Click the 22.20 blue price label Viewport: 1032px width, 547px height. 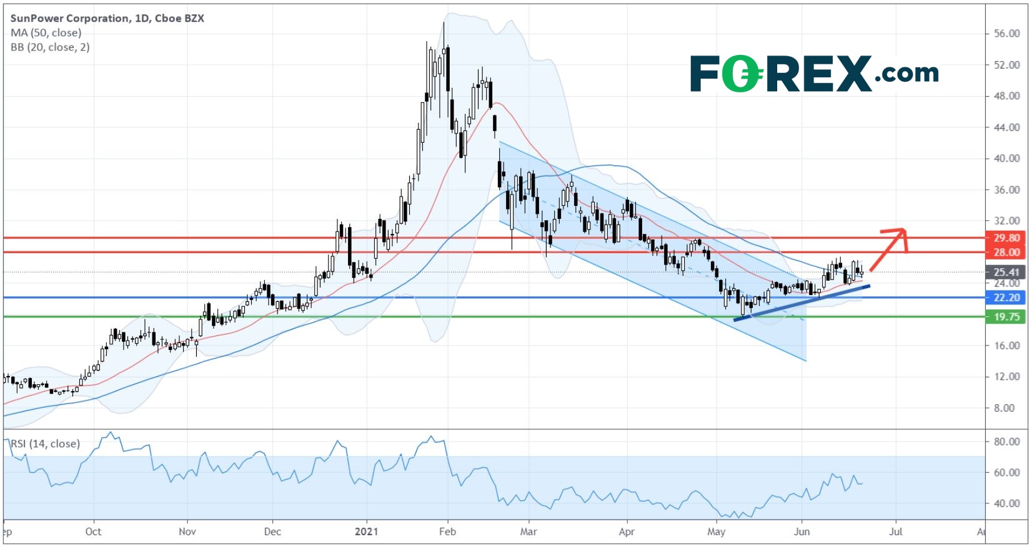click(1006, 298)
